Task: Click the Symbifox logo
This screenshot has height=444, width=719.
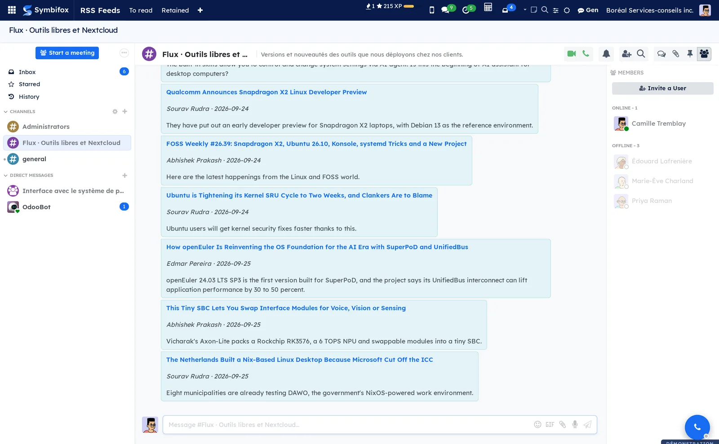Action: click(x=46, y=10)
